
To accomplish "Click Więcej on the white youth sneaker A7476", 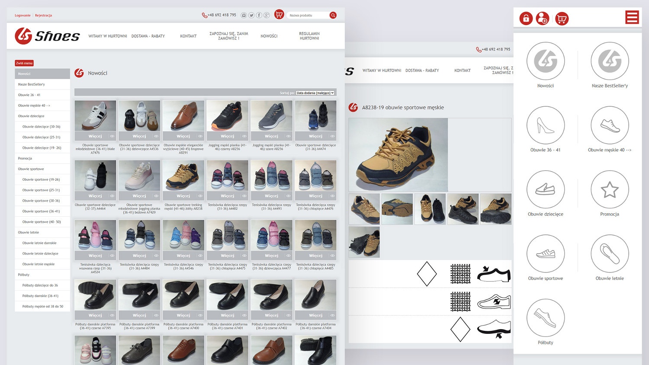I will pyautogui.click(x=95, y=136).
